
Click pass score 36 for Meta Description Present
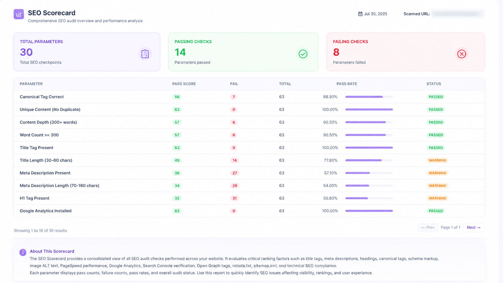[177, 173]
